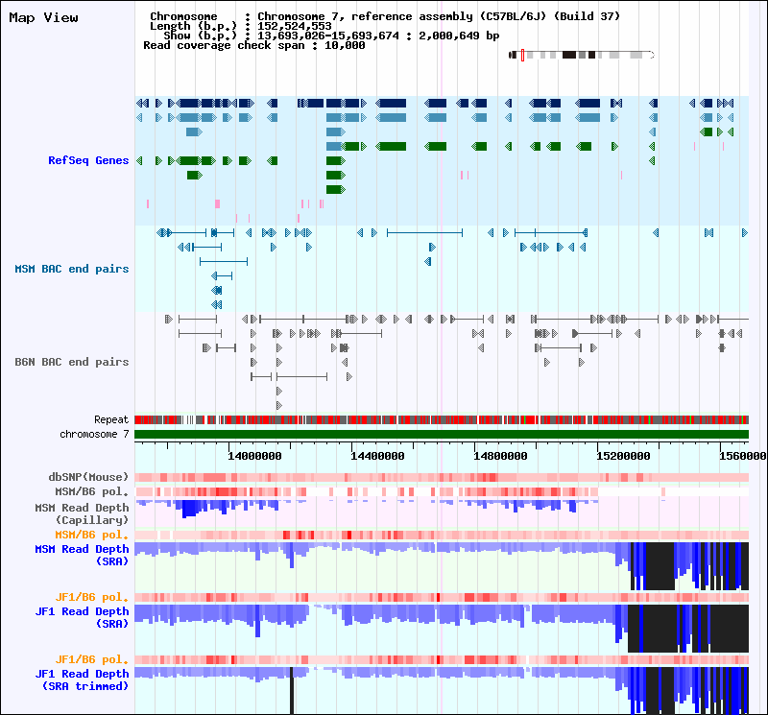The height and width of the screenshot is (715, 768).
Task: Click the Repeat track label
Action: click(111, 419)
